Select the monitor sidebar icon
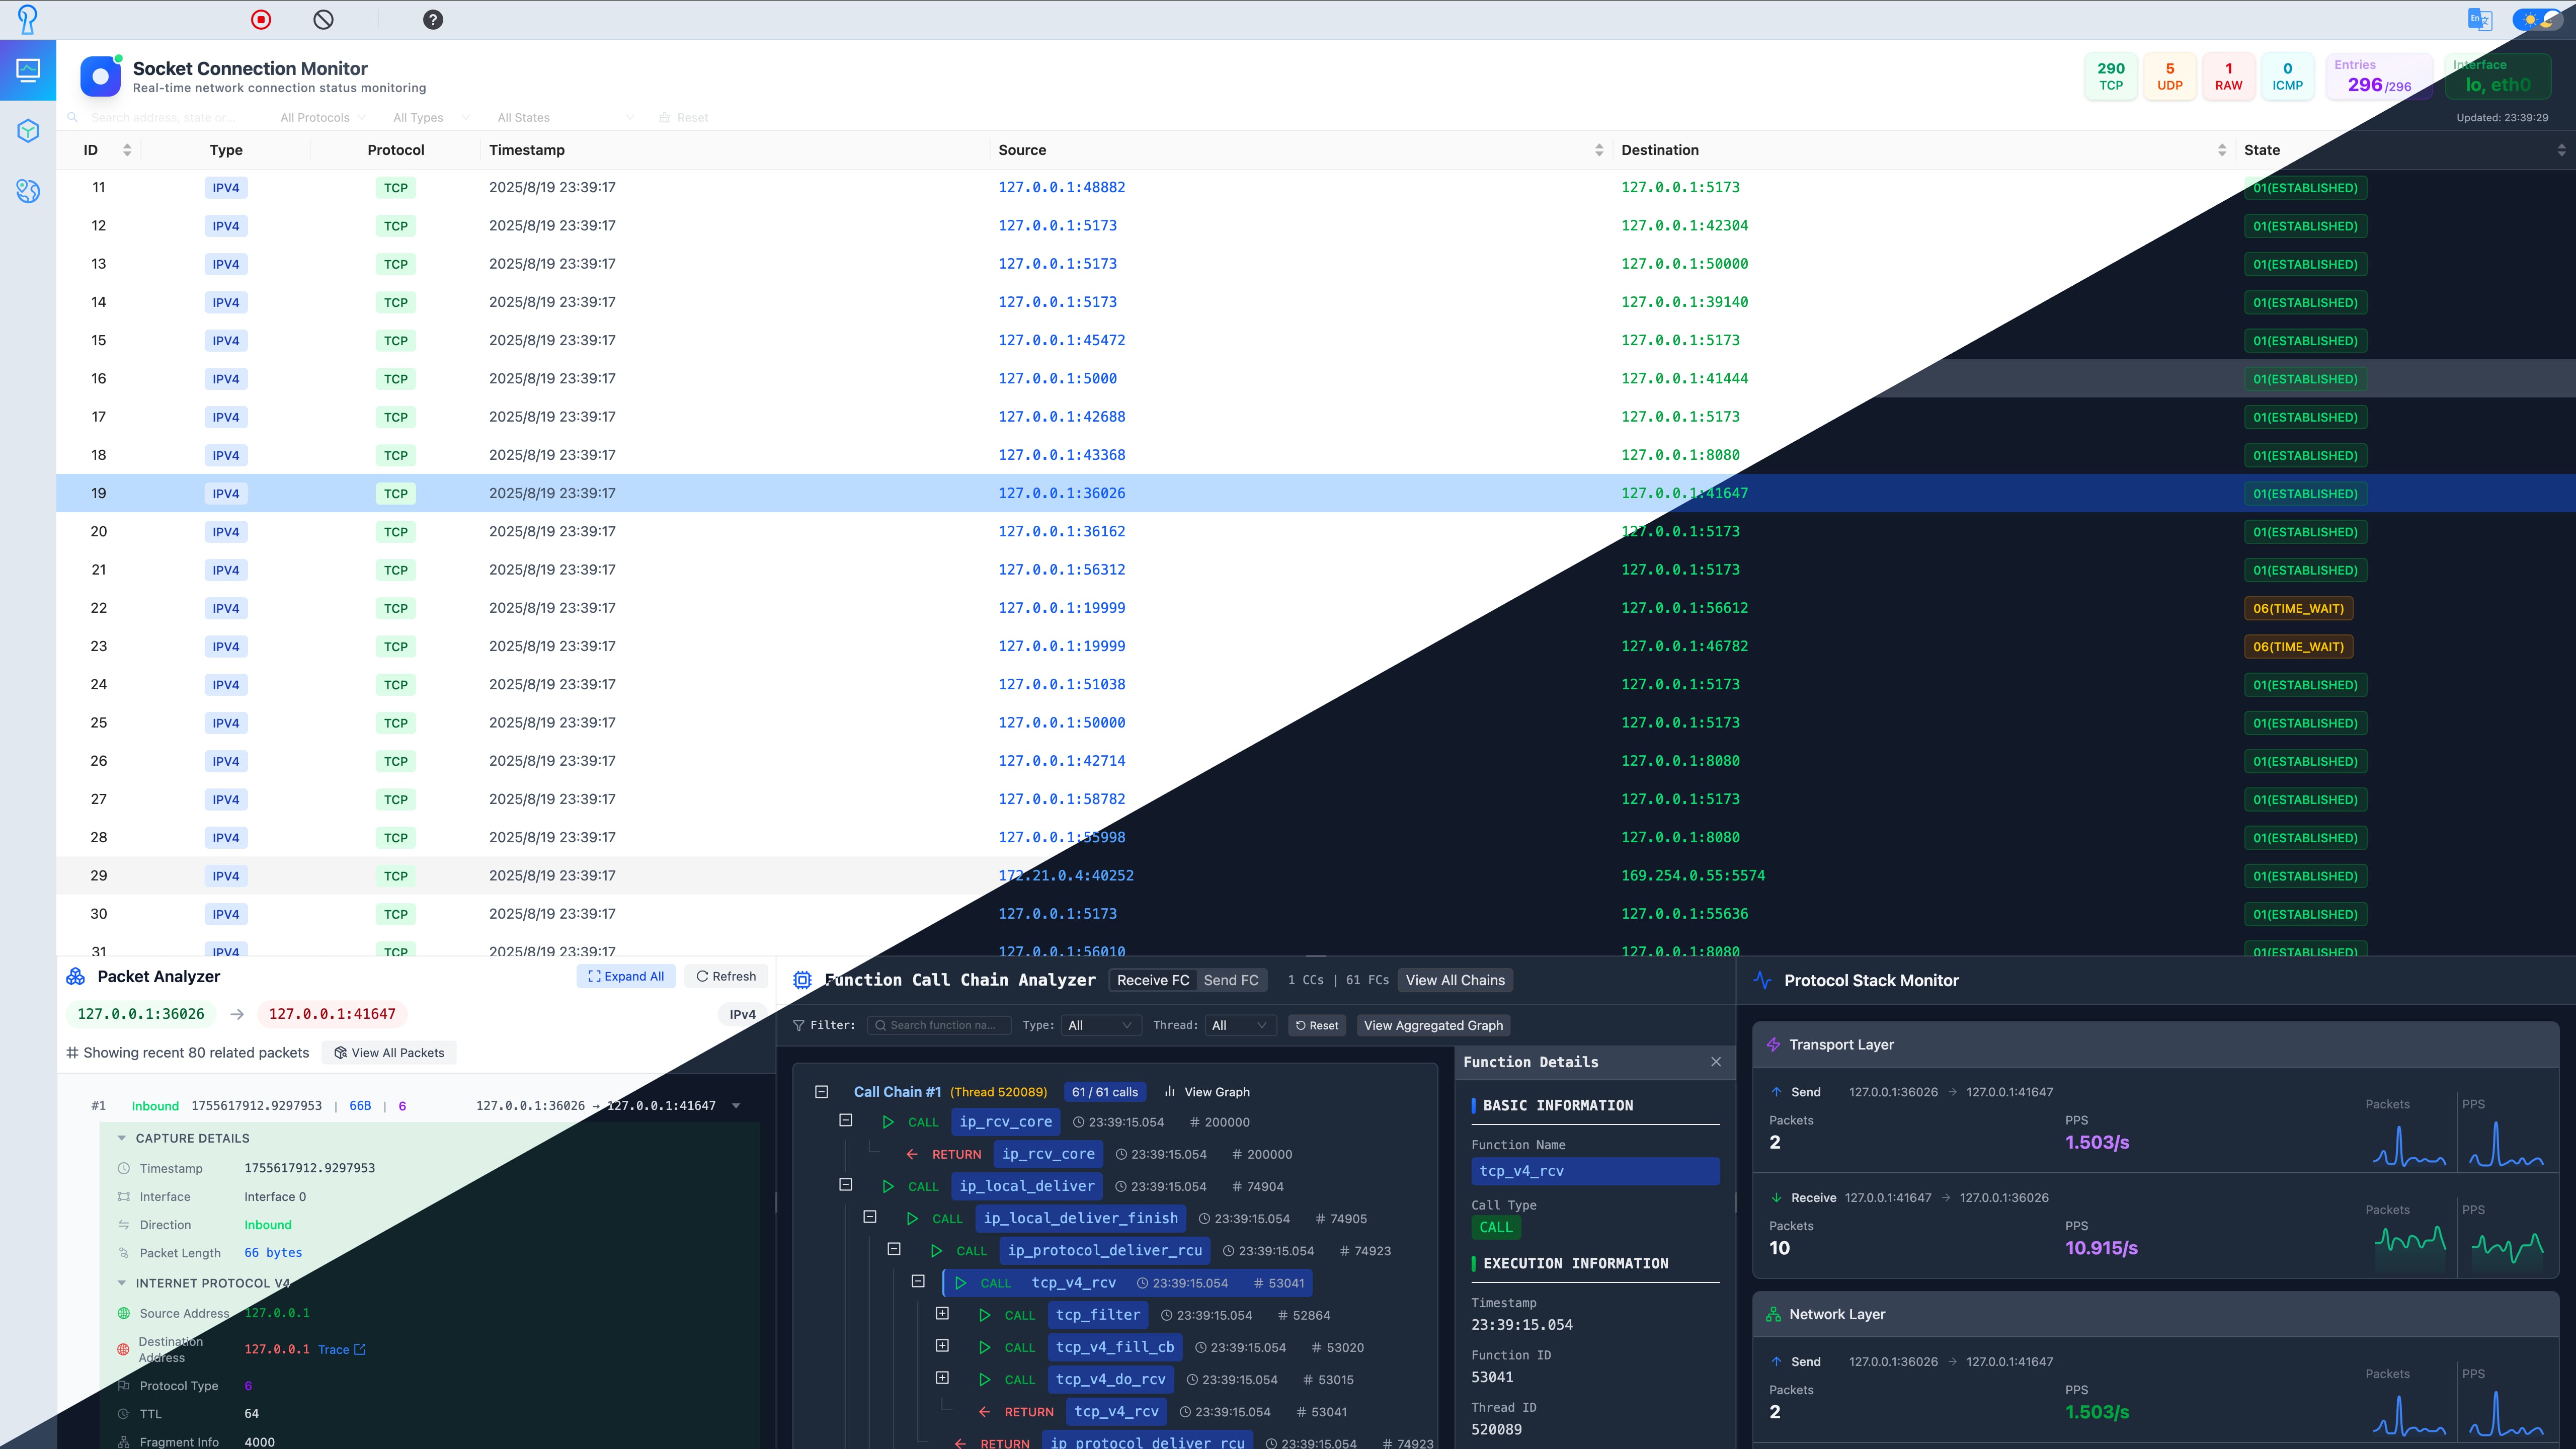This screenshot has width=2576, height=1449. coord(28,70)
